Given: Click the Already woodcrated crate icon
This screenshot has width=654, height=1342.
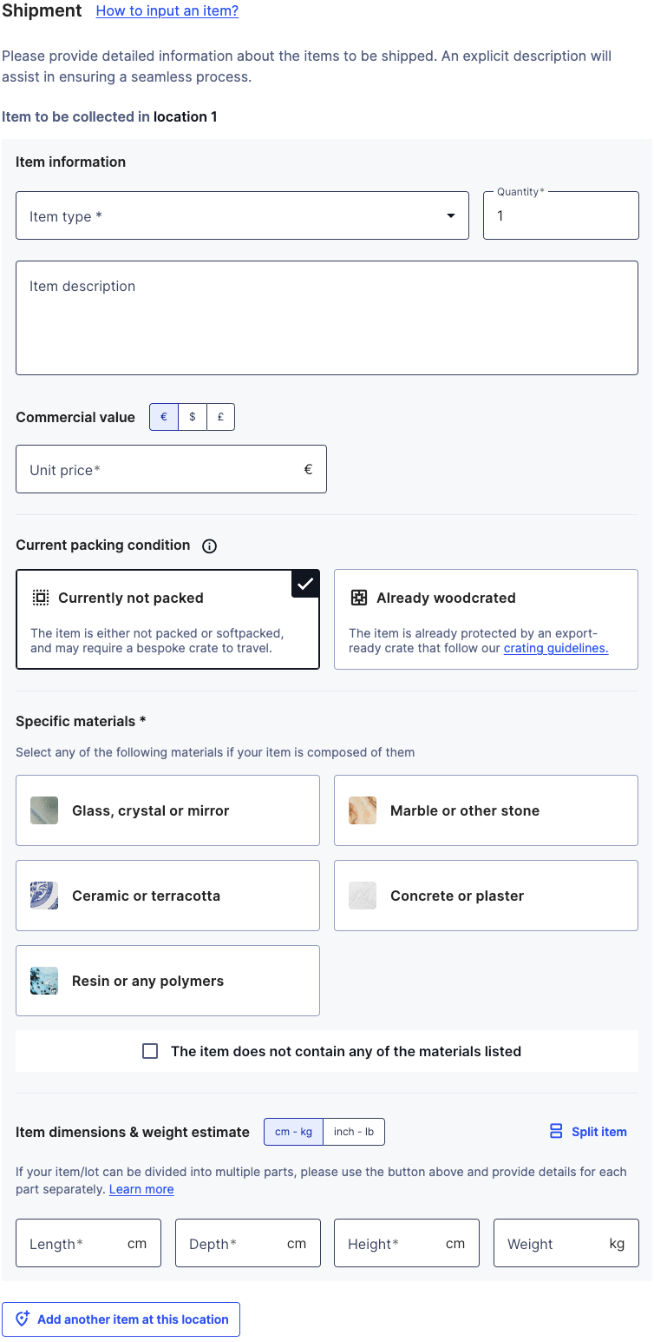Looking at the screenshot, I should pos(358,598).
